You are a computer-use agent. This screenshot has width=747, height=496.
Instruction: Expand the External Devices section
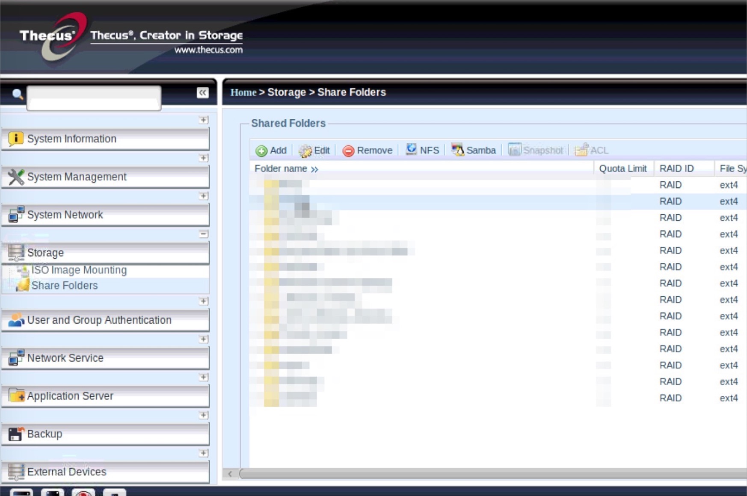[x=204, y=453]
